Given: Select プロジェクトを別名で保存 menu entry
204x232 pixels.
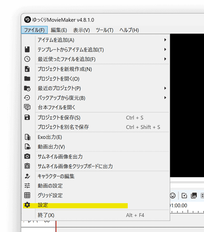Looking at the screenshot, I should pyautogui.click(x=102, y=127).
